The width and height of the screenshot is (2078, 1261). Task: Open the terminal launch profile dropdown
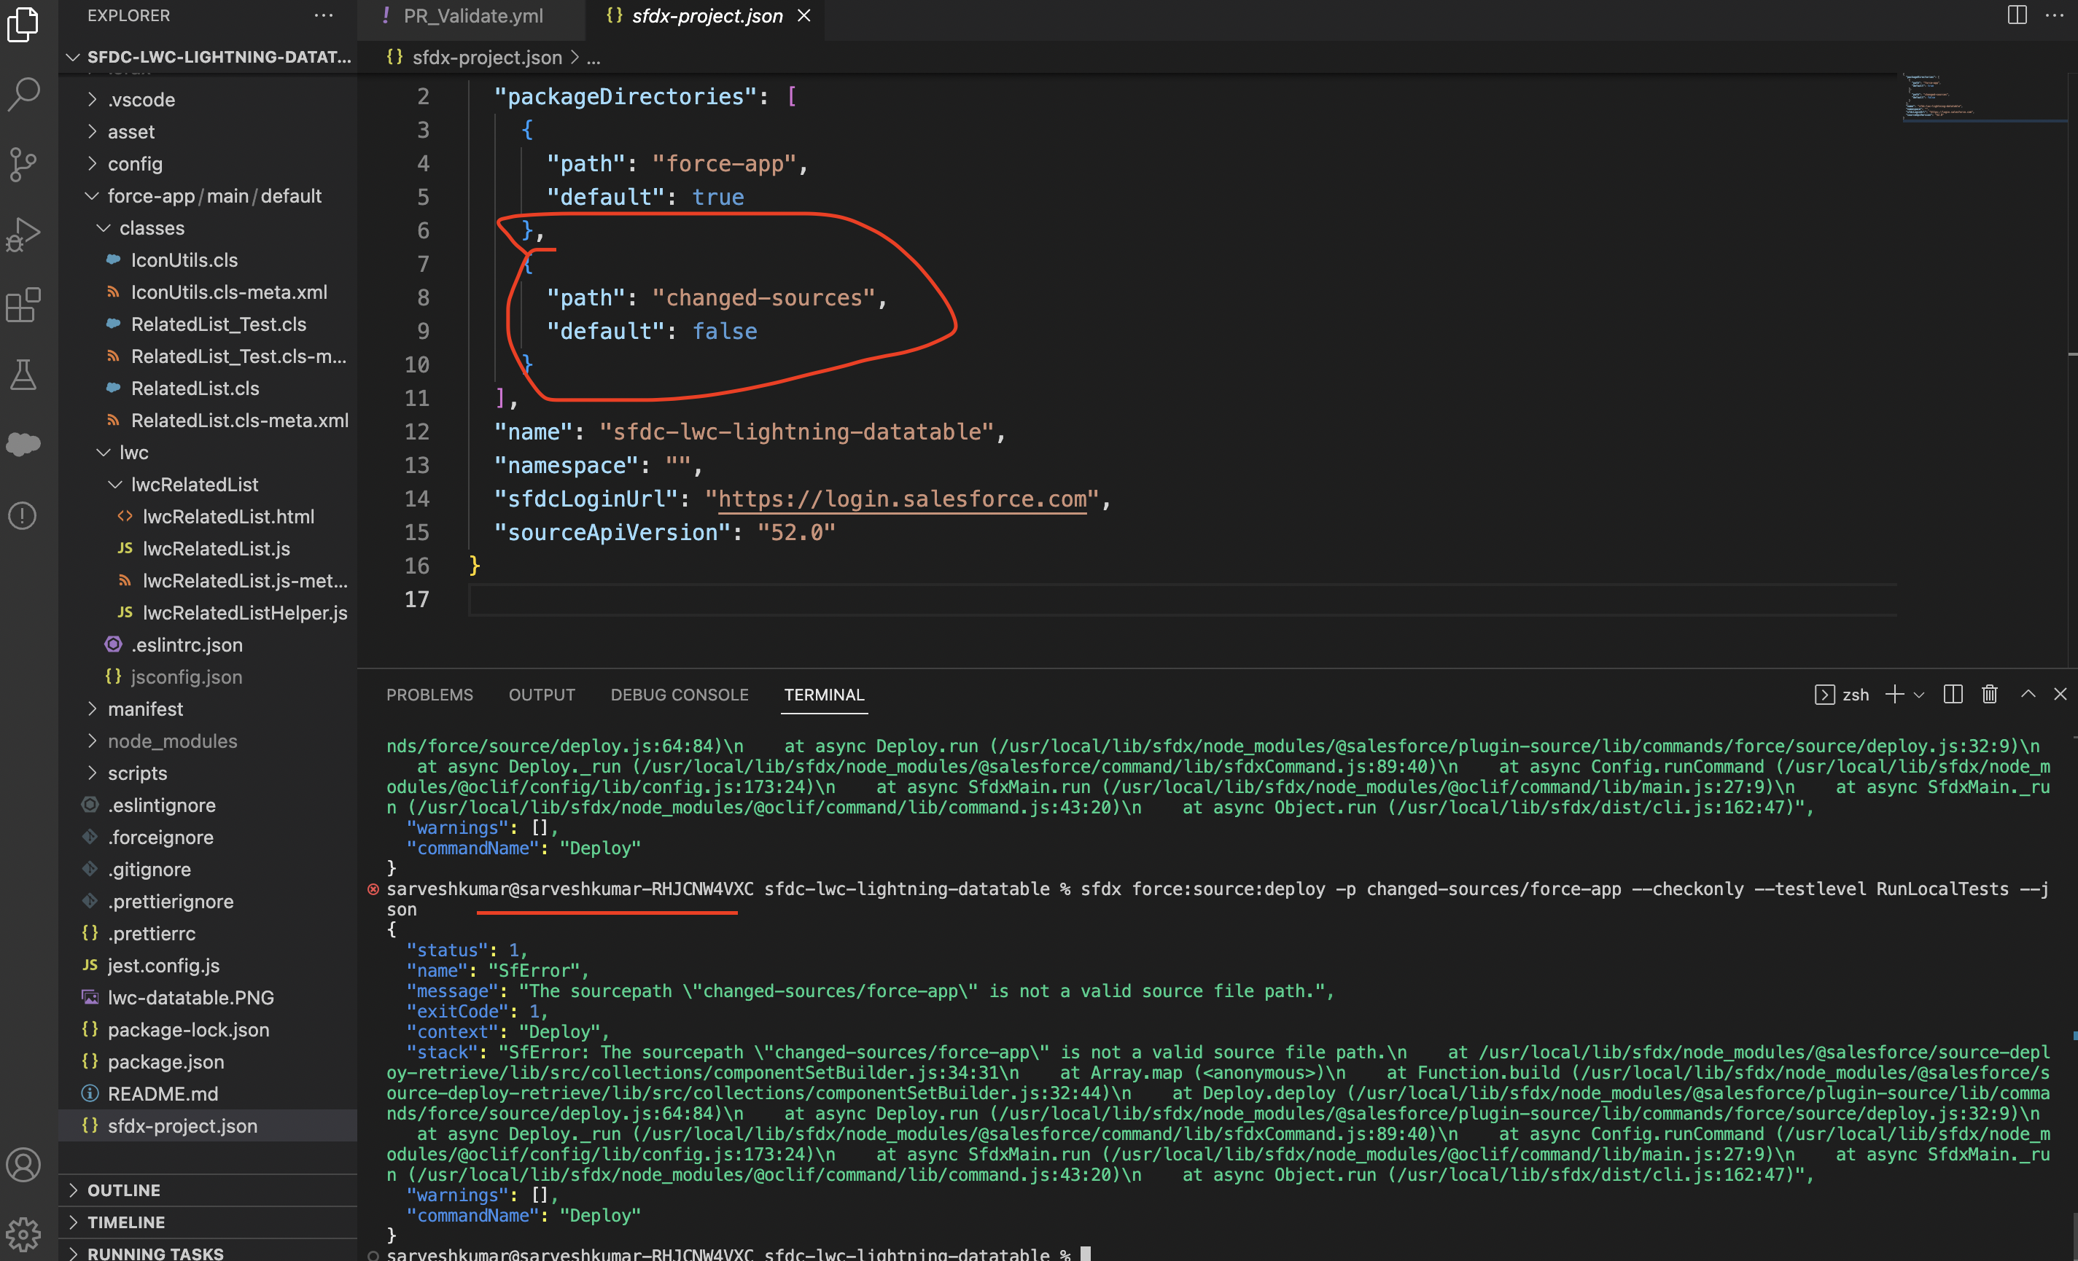point(1921,694)
